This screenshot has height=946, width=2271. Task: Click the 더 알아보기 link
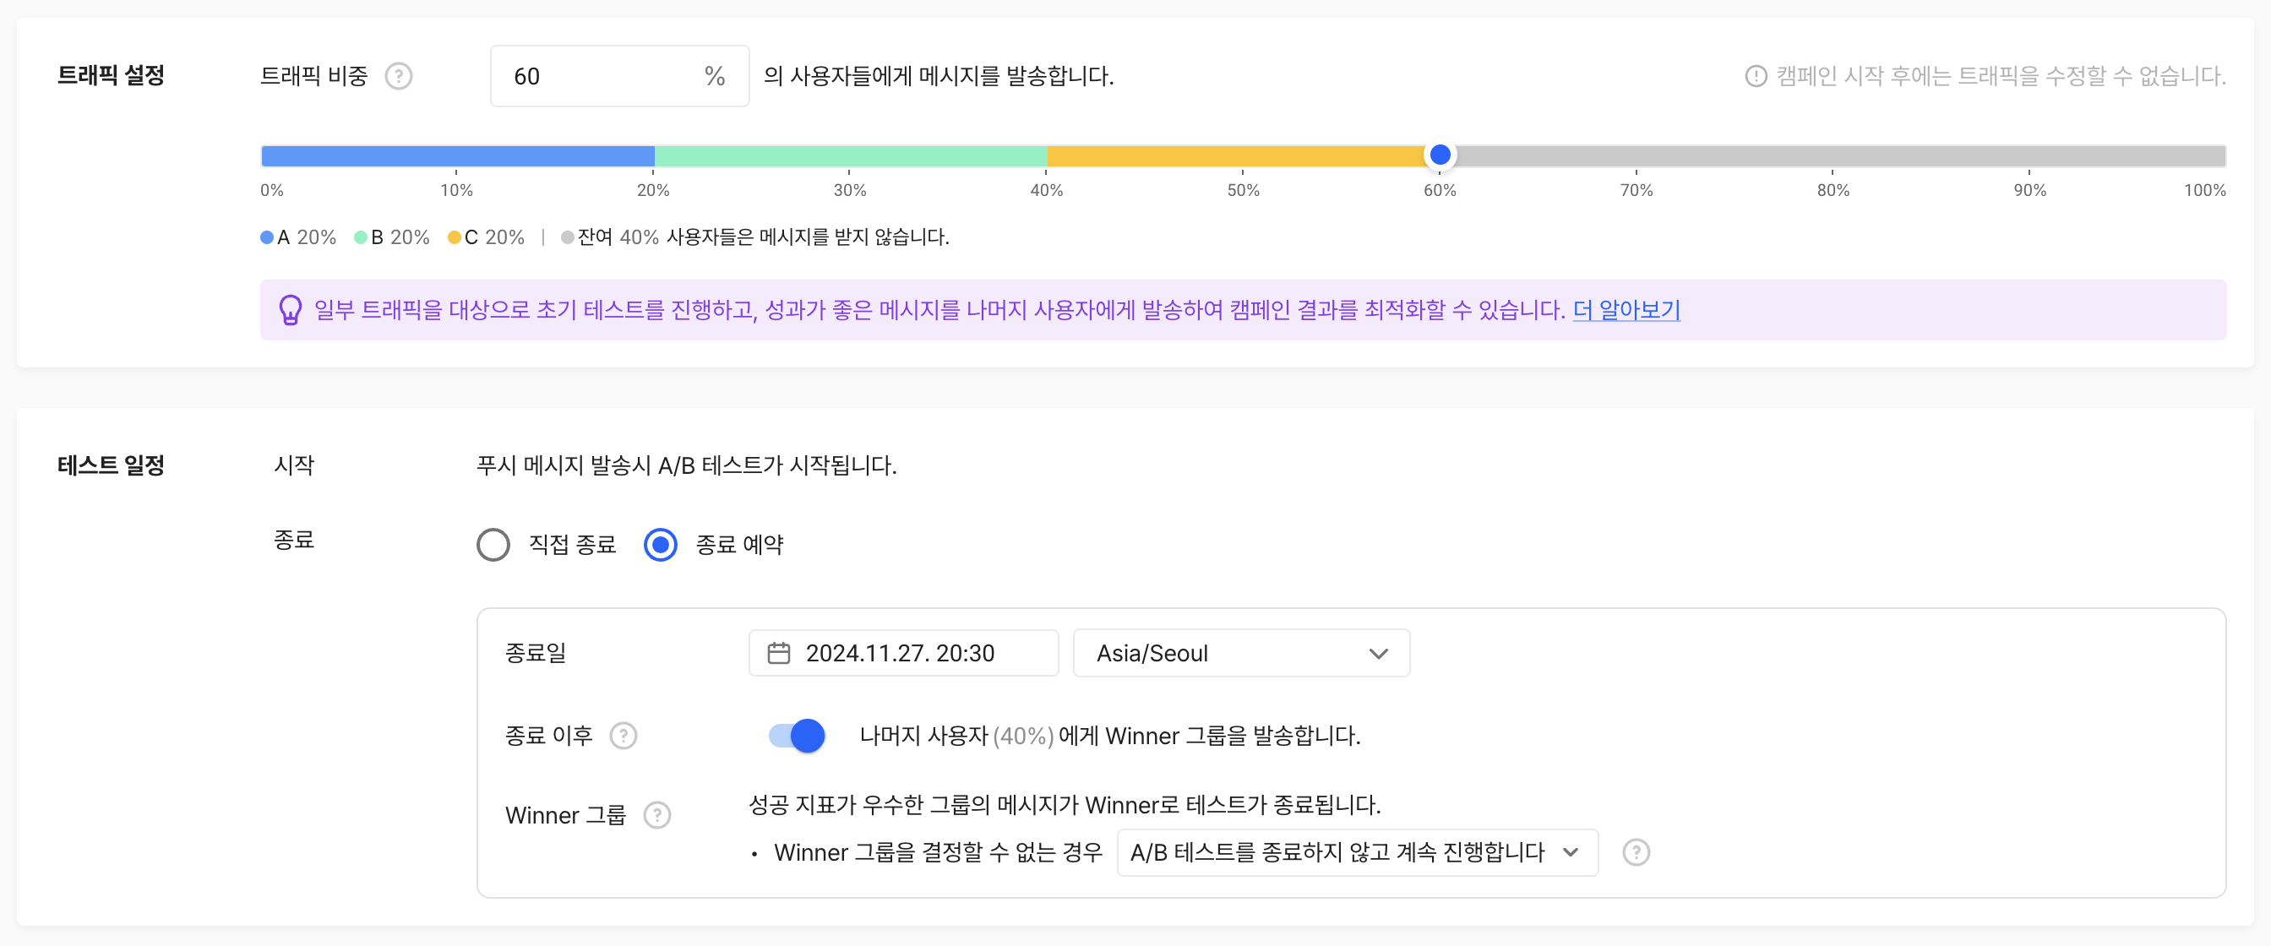1626,310
